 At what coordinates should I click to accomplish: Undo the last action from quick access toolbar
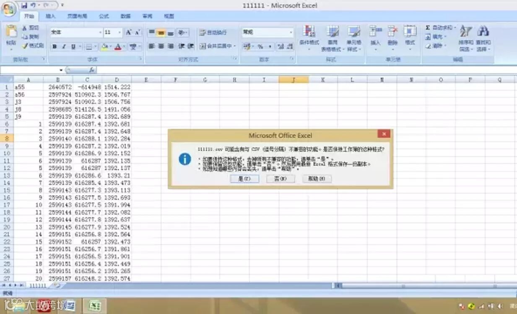pyautogui.click(x=33, y=5)
